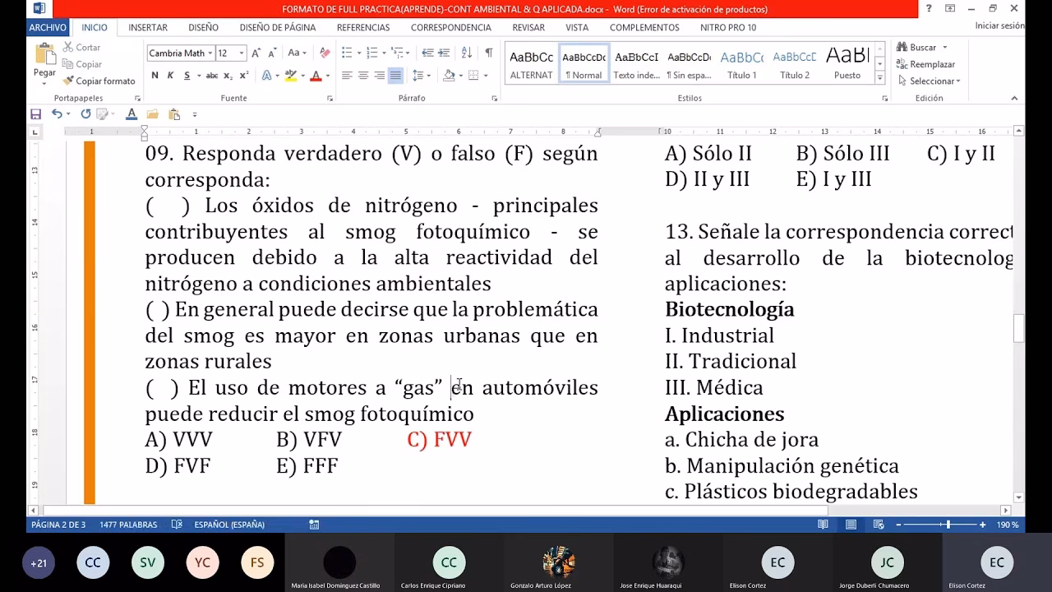The height and width of the screenshot is (592, 1052).
Task: Click the 1477 PALABRAS word count
Action: [126, 524]
